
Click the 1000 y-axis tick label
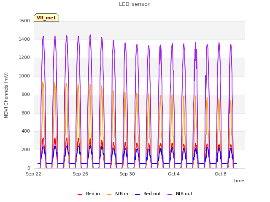pos(24,76)
